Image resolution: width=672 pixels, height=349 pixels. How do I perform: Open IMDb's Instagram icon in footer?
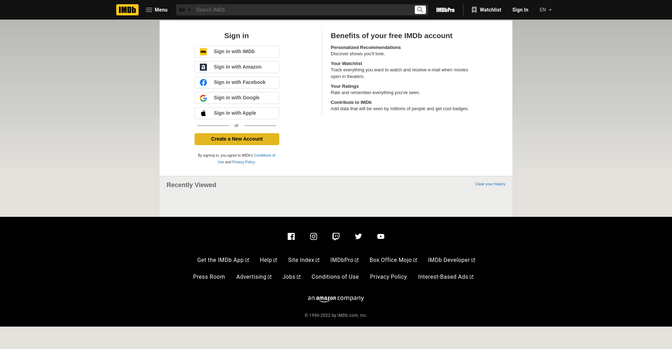314,236
